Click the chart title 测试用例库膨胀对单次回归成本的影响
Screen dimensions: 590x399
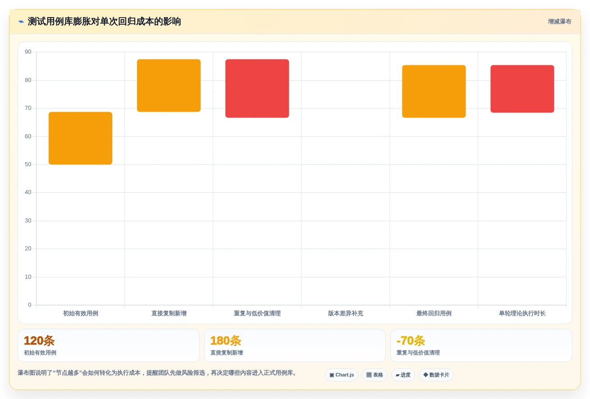[105, 22]
